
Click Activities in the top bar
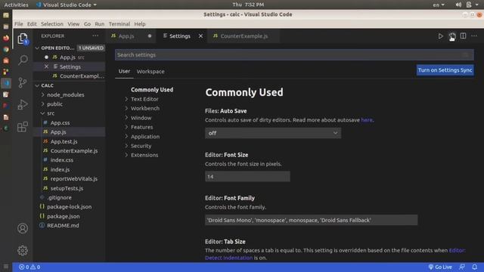coord(16,5)
